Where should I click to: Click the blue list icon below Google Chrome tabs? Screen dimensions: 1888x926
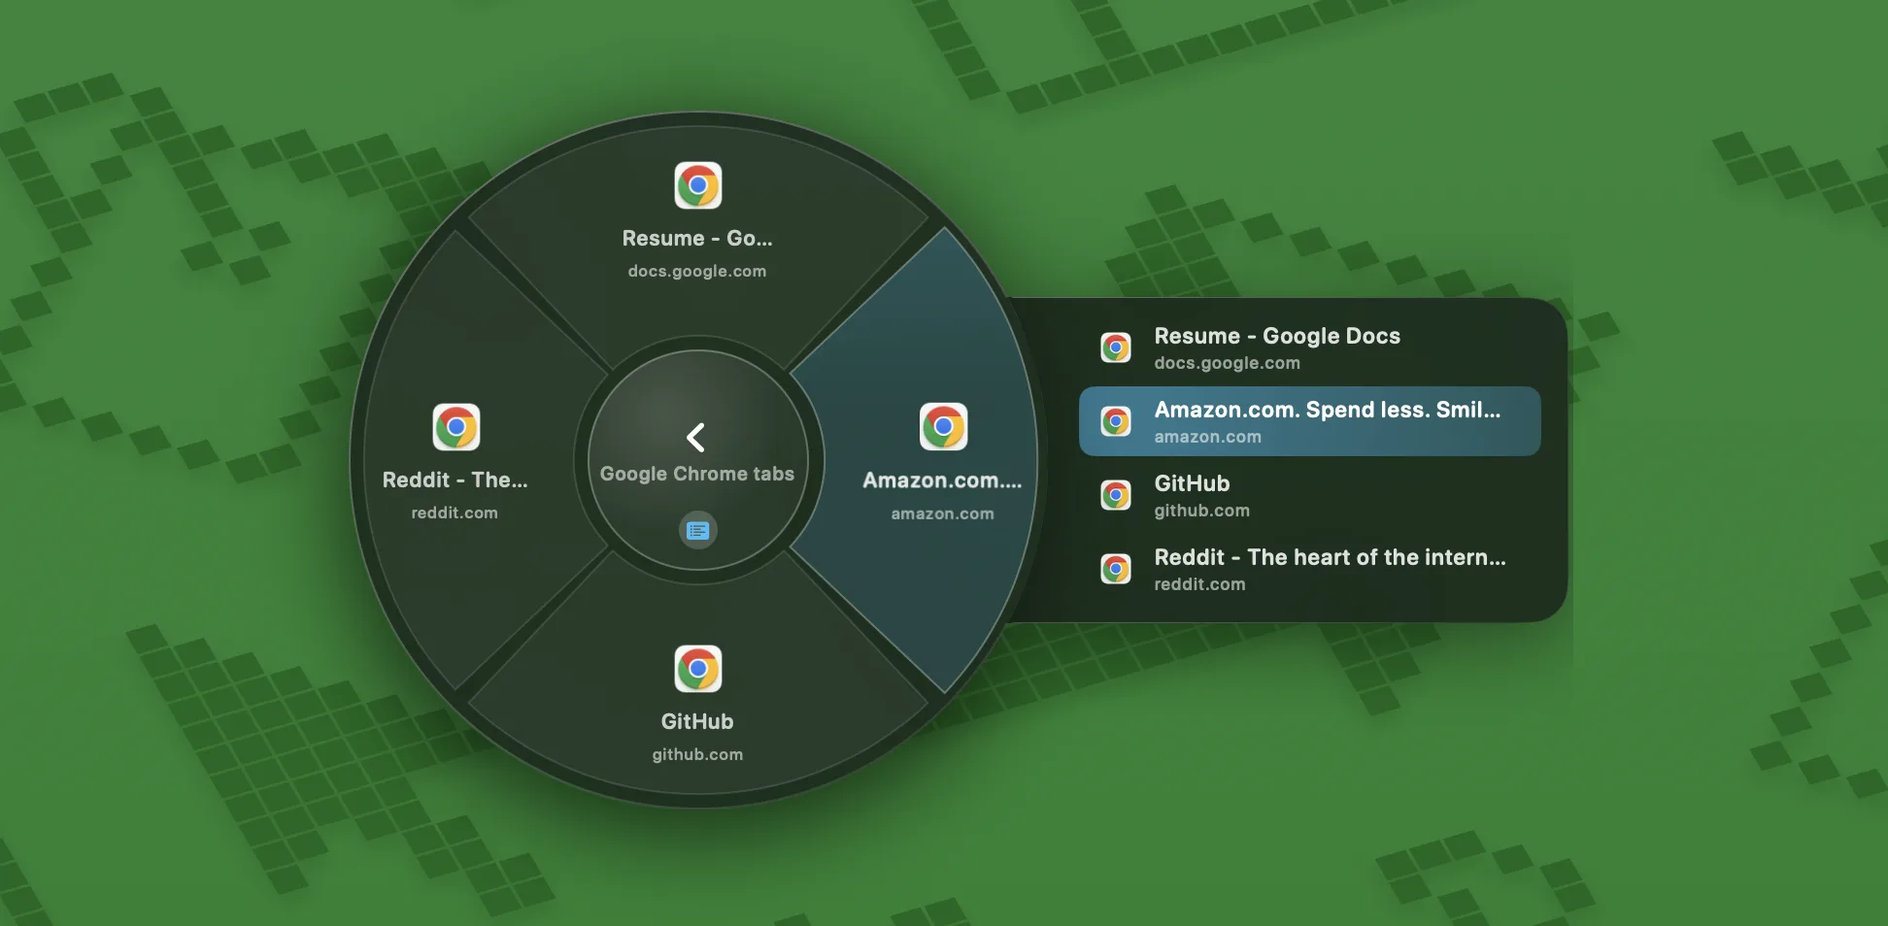pos(697,530)
